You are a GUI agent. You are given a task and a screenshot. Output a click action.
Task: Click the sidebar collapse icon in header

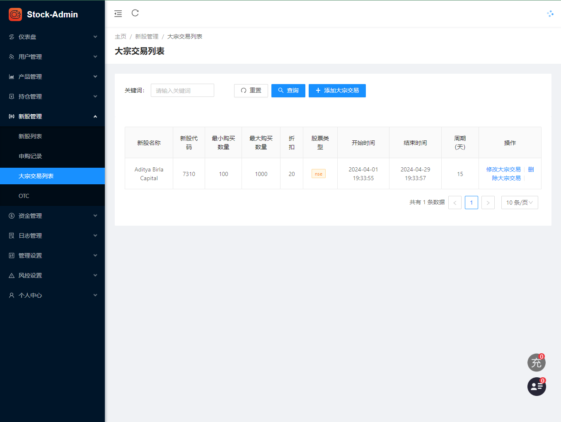coord(118,14)
